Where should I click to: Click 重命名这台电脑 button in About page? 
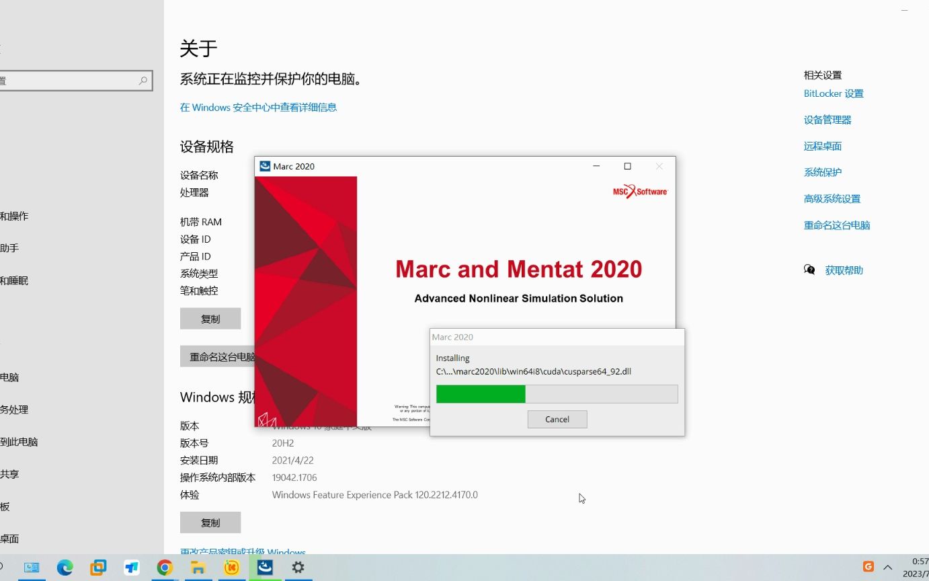(x=218, y=356)
